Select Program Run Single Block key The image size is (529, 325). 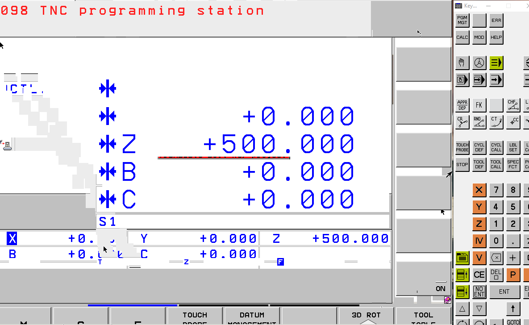click(479, 80)
